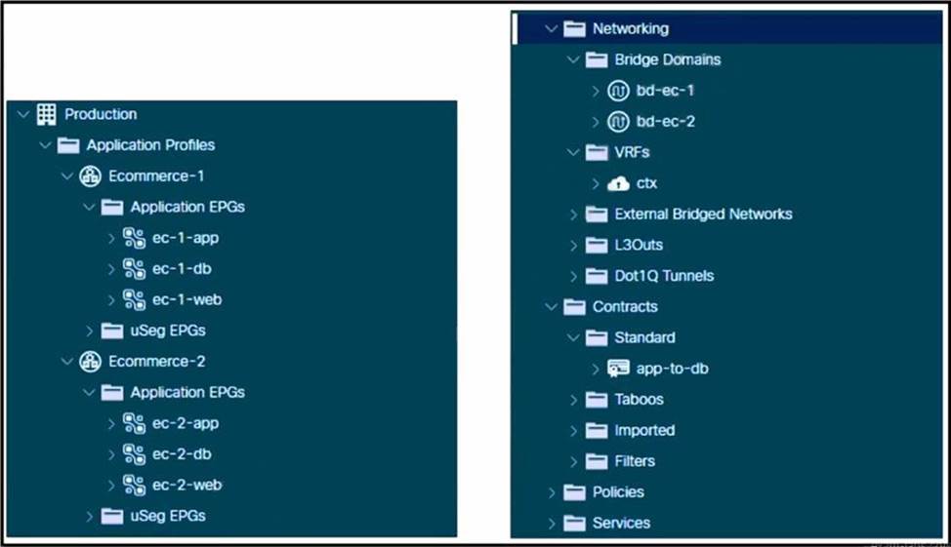Click the bd-ec-2 bridge domain icon

click(x=618, y=122)
